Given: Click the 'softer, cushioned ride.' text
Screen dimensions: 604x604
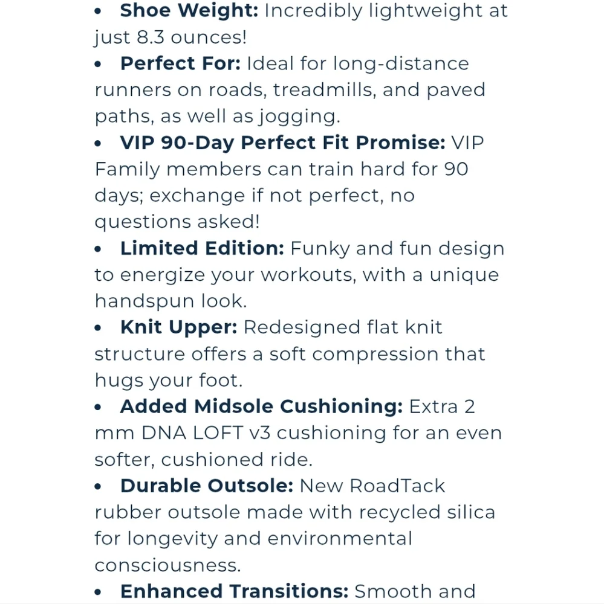Looking at the screenshot, I should coord(204,460).
